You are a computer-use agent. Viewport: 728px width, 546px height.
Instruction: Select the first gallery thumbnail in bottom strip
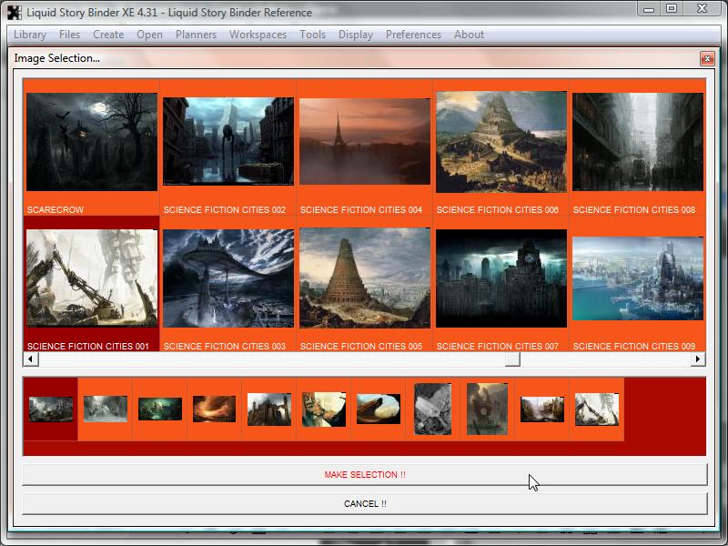click(51, 409)
